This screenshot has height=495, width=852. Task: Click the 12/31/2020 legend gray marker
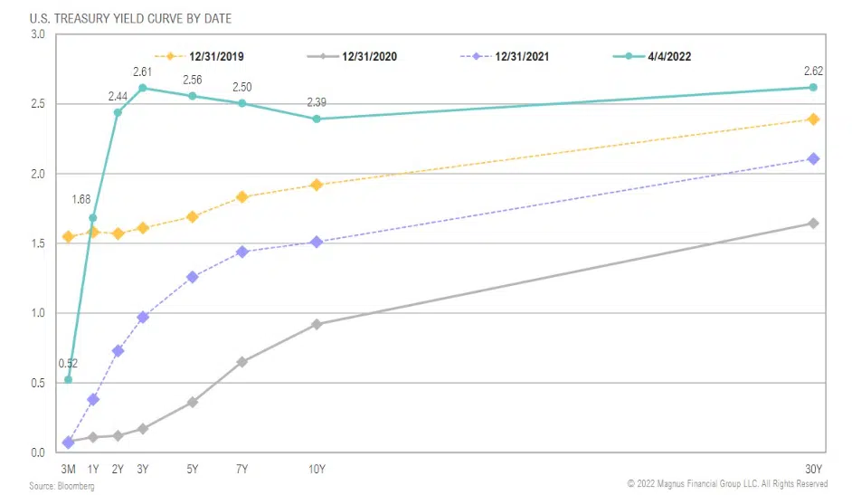326,56
